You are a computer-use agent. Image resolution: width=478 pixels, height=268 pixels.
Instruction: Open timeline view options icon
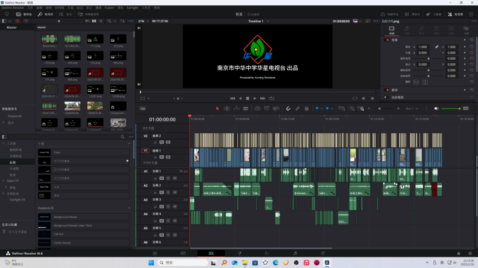coord(143,109)
